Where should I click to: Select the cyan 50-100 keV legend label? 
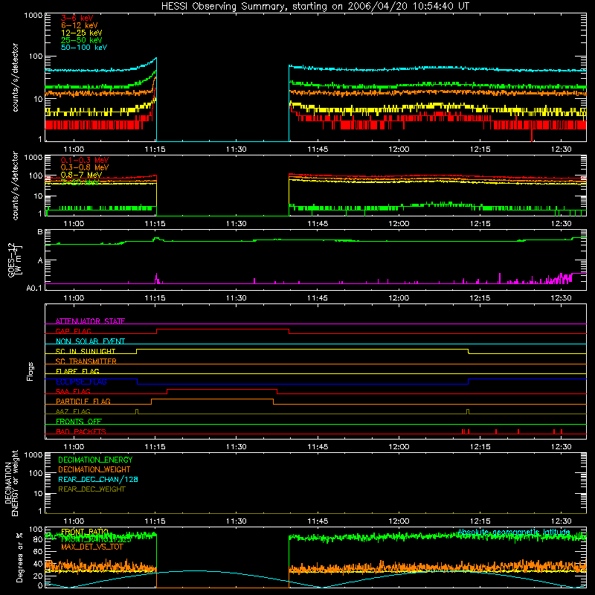84,48
